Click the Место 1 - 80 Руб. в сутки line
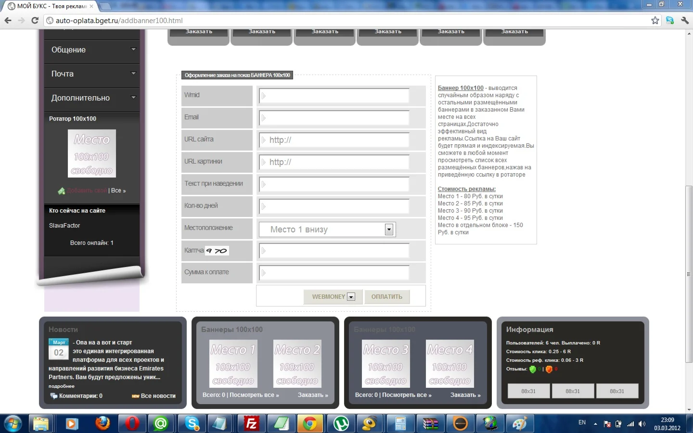Viewport: 693px width, 433px height. (470, 196)
